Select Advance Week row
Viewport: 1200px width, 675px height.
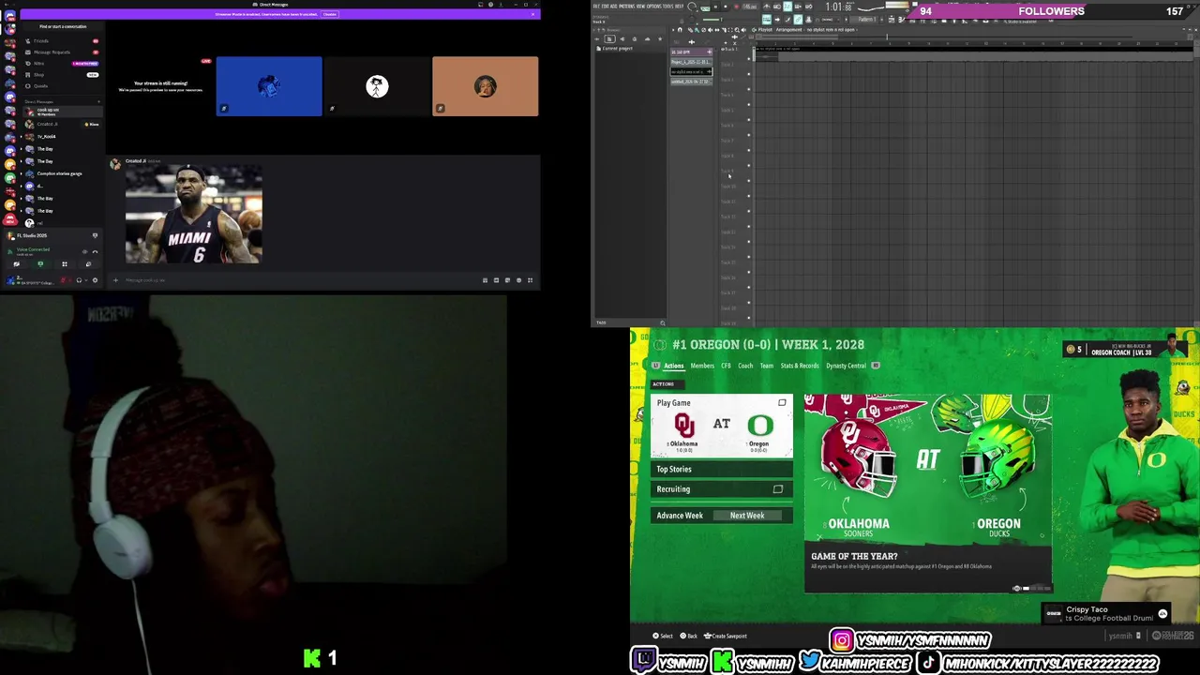[x=722, y=516]
